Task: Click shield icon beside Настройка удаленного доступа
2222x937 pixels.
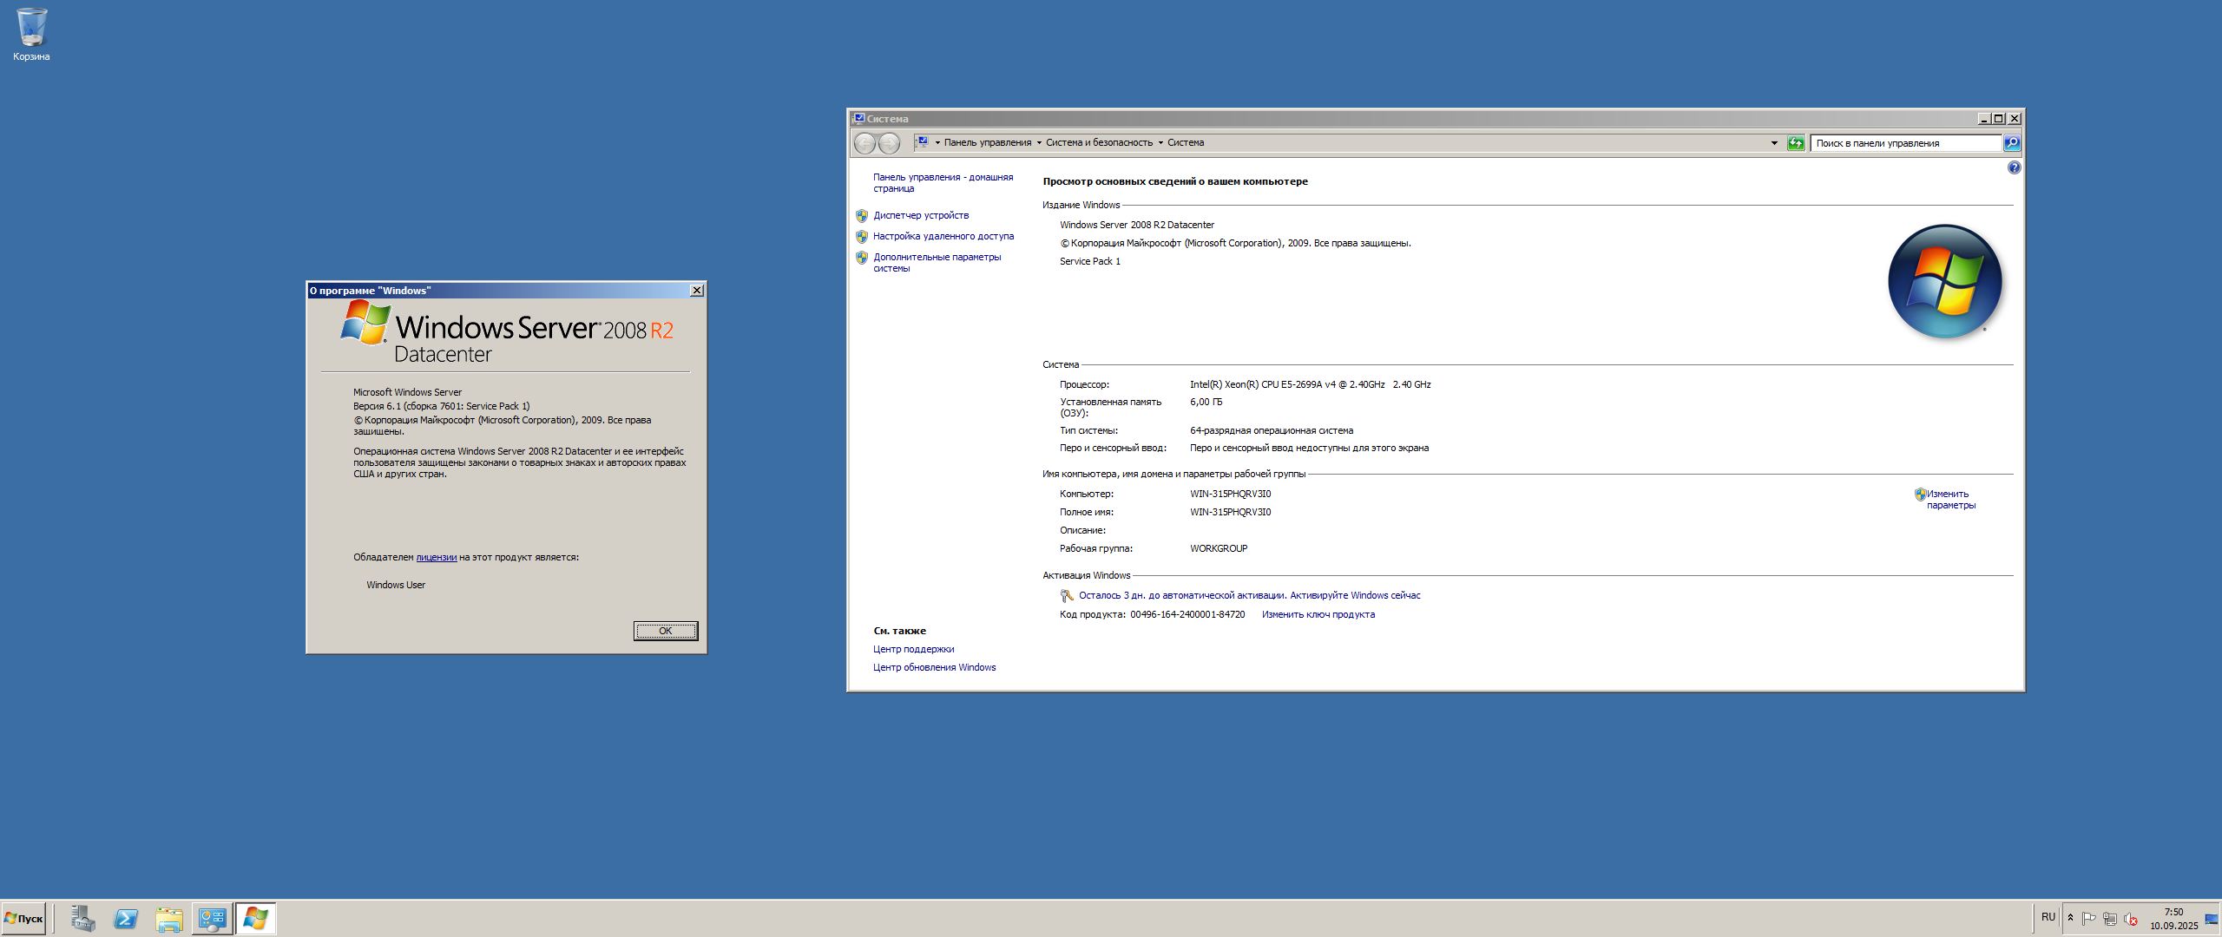Action: pyautogui.click(x=862, y=237)
